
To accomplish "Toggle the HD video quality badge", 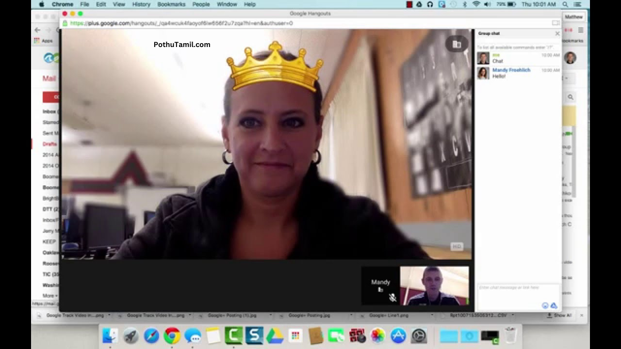I will pyautogui.click(x=457, y=247).
